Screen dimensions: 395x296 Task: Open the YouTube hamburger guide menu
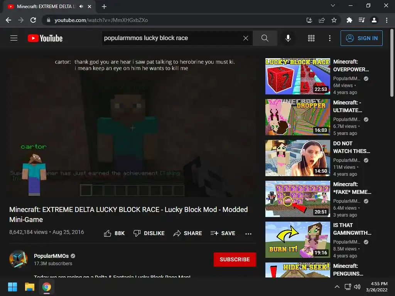pos(14,38)
